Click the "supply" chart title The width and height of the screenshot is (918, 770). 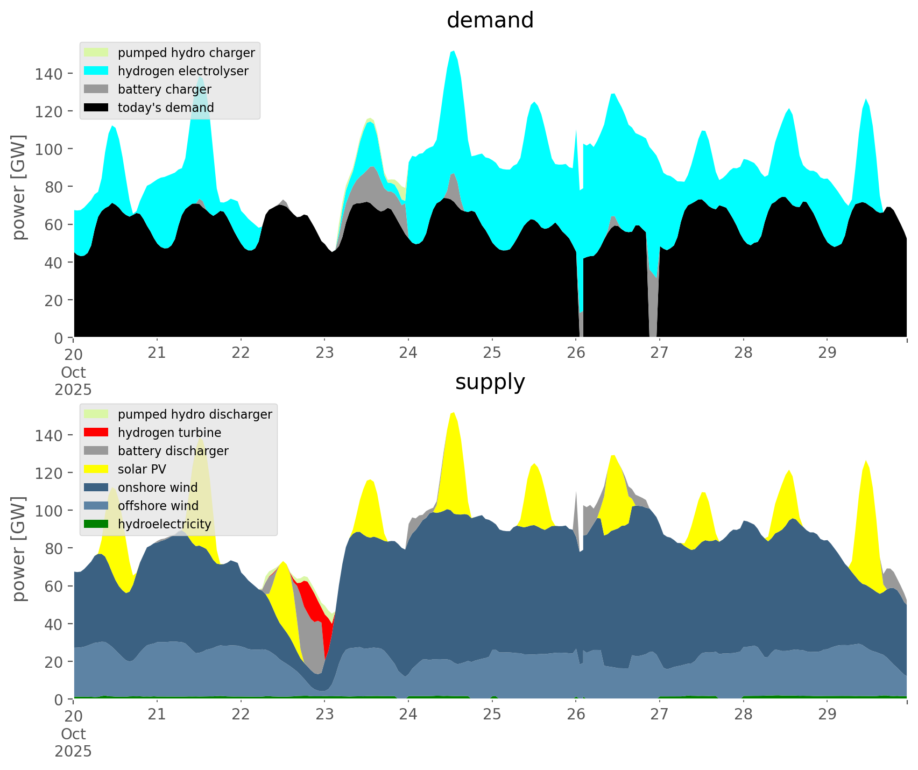click(490, 382)
